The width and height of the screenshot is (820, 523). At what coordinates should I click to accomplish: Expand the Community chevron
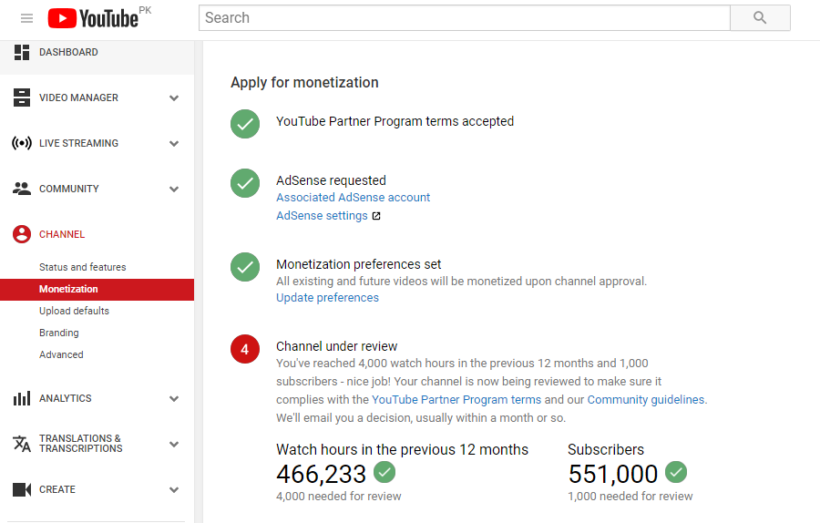pos(174,189)
